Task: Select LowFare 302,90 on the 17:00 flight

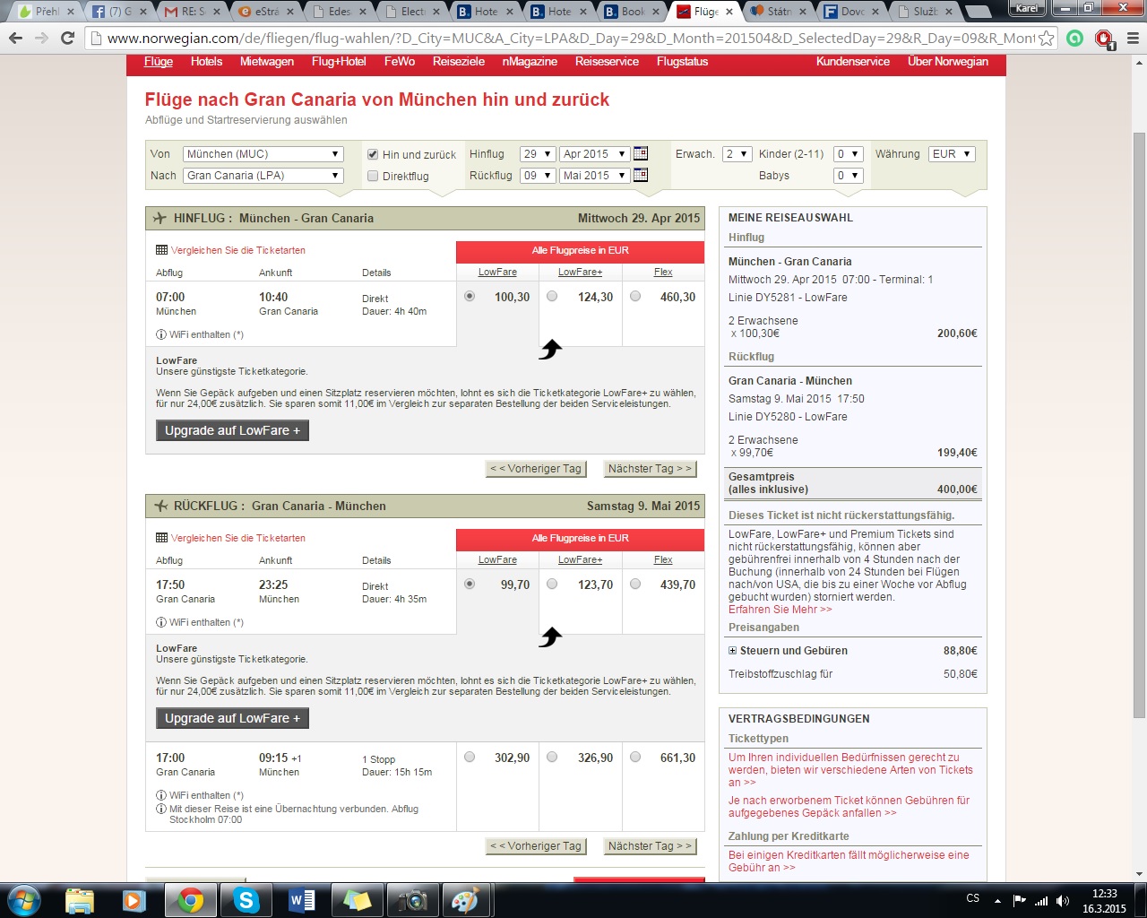Action: pos(470,757)
